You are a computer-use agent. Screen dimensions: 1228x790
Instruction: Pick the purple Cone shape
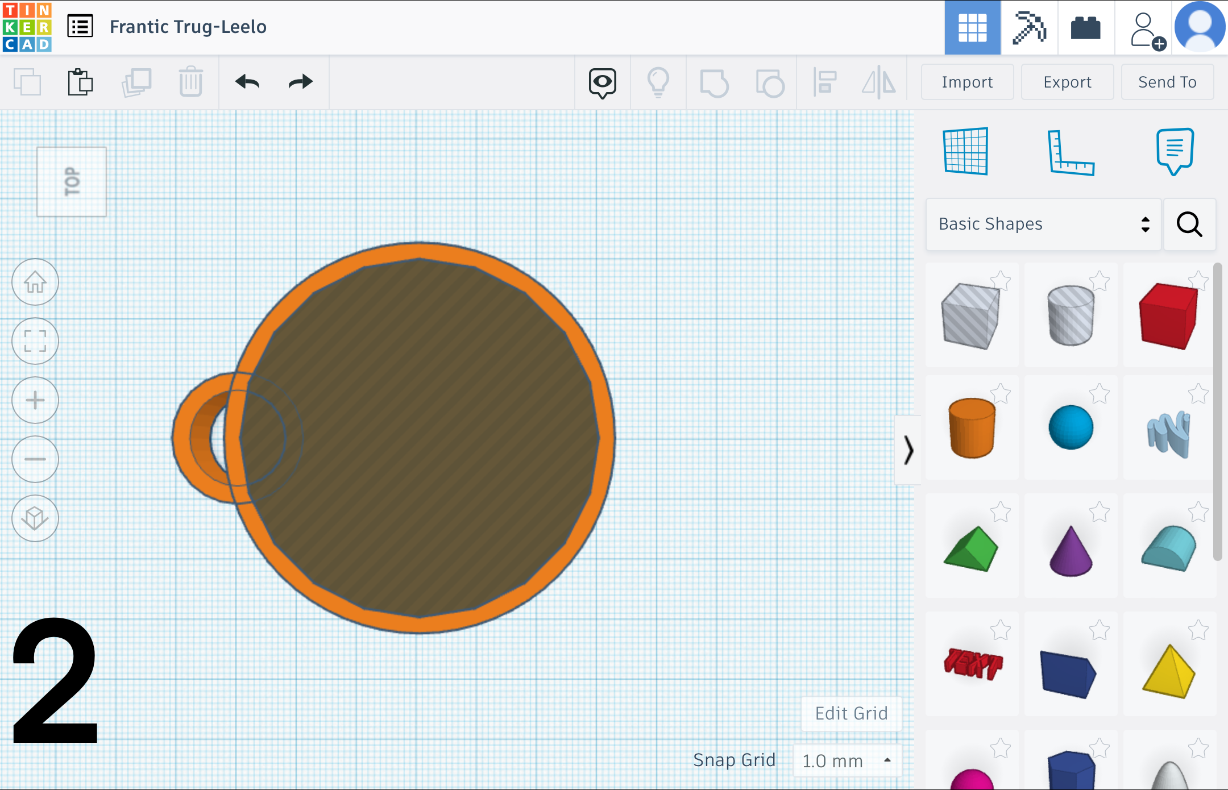1071,550
